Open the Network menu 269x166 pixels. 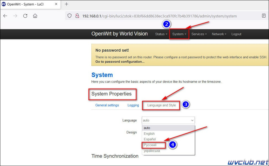219,34
